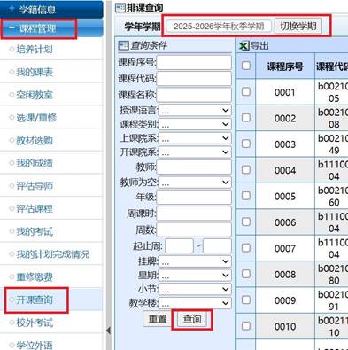
Task: Tick the checkbox for course 0005
Action: click(x=246, y=196)
